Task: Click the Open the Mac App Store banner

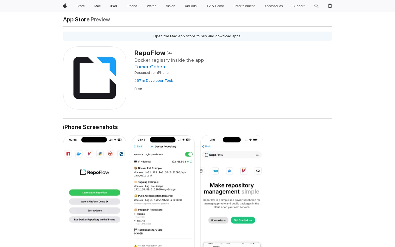Action: tap(198, 36)
